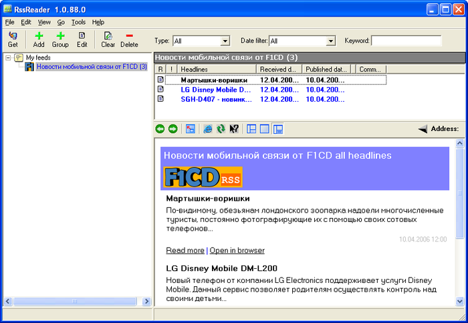Screen dimensions: 468x323
Task: Click received date of LG Disney row
Action: [279, 90]
